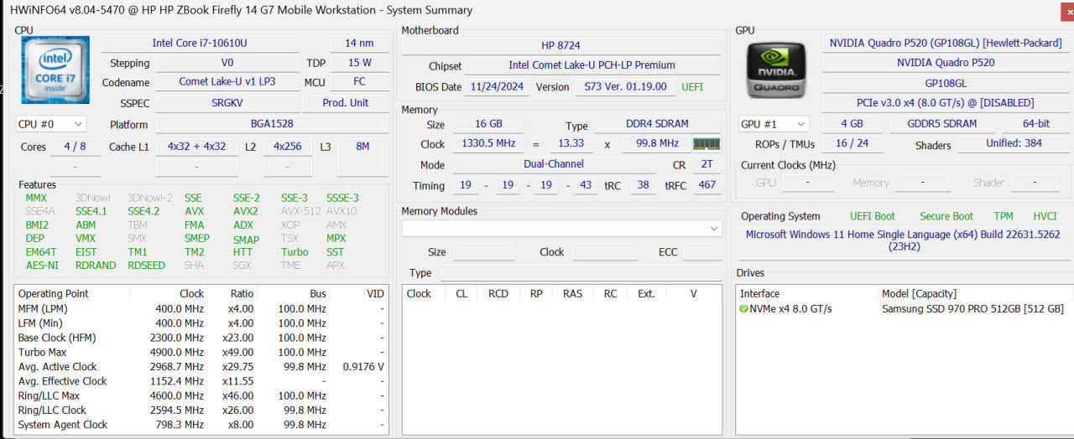Click the AVX2 feature label
The image size is (1074, 439).
[x=246, y=212]
